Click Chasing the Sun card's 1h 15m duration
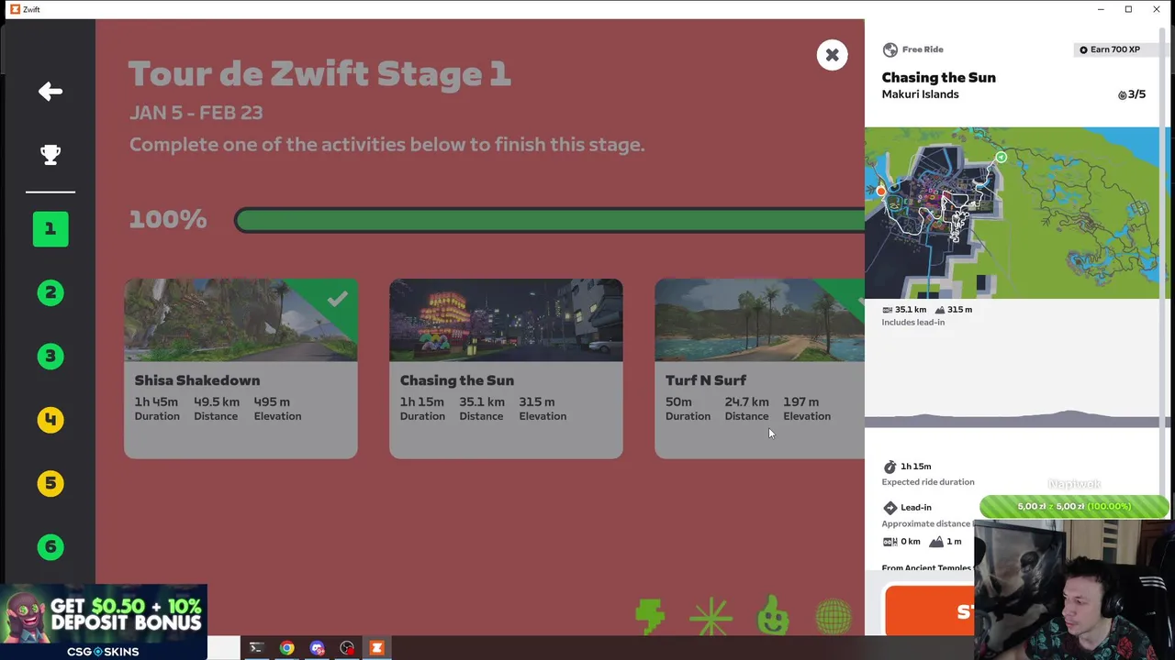This screenshot has width=1175, height=660. [x=421, y=401]
